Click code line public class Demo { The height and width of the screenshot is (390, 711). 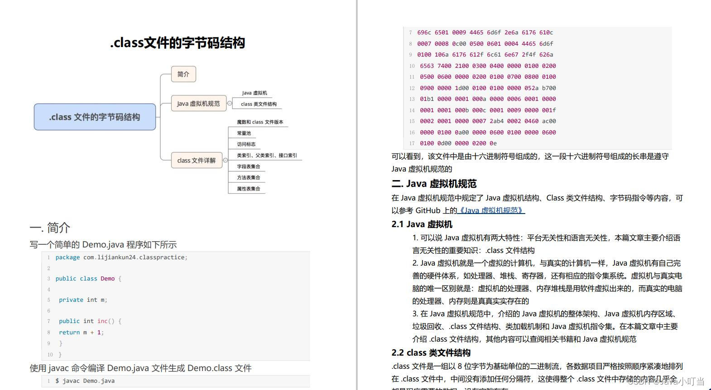pos(88,279)
